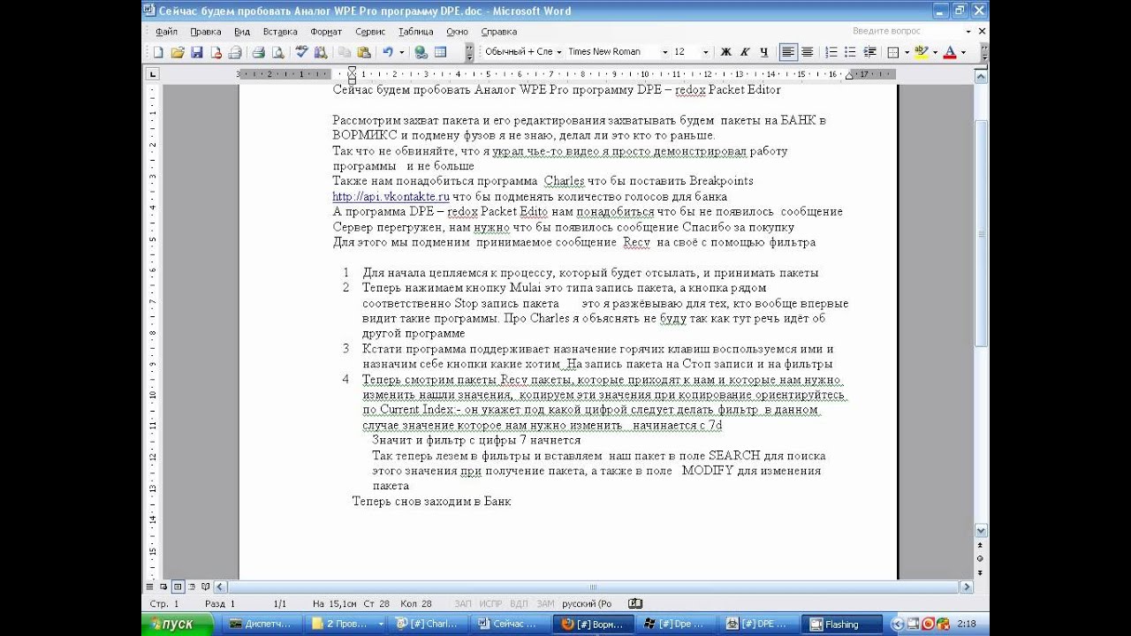Switch to the '[#] Charl...' taskbar window
The height and width of the screenshot is (636, 1131).
(x=428, y=624)
